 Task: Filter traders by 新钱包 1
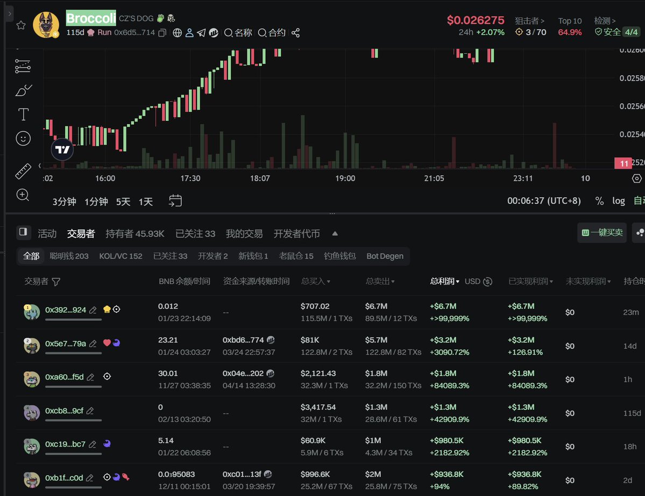point(253,256)
